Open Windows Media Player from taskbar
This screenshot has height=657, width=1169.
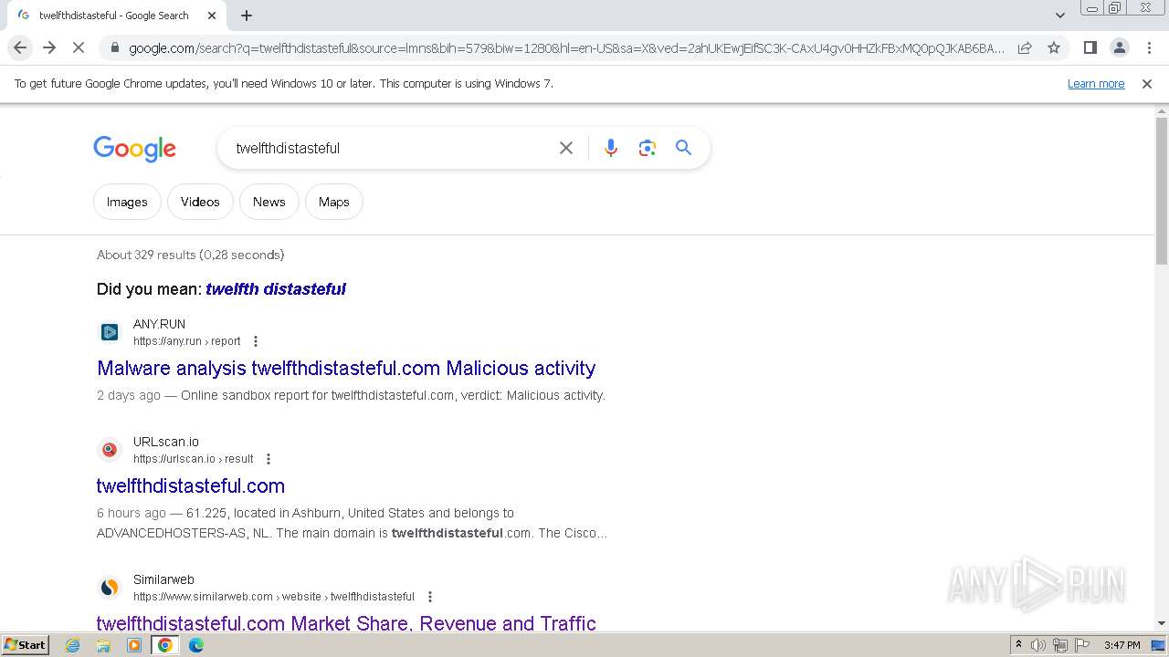(134, 645)
